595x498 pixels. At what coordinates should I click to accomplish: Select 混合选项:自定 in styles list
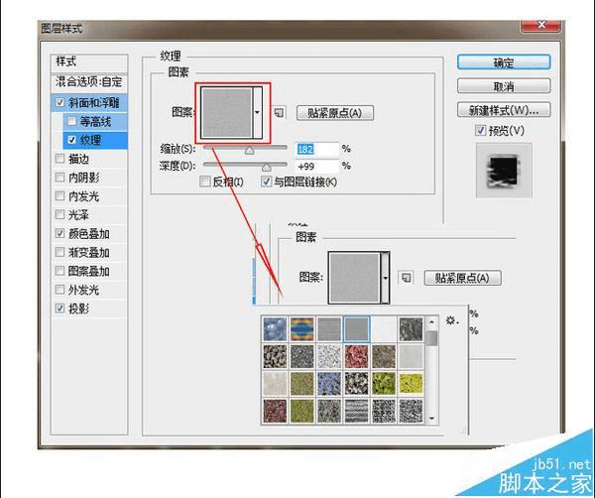(x=89, y=81)
